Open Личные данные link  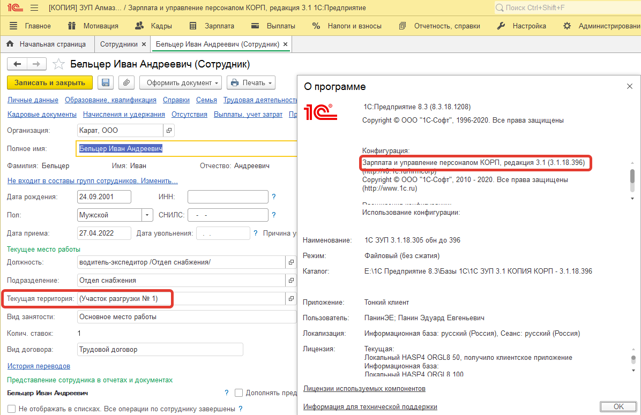[33, 100]
